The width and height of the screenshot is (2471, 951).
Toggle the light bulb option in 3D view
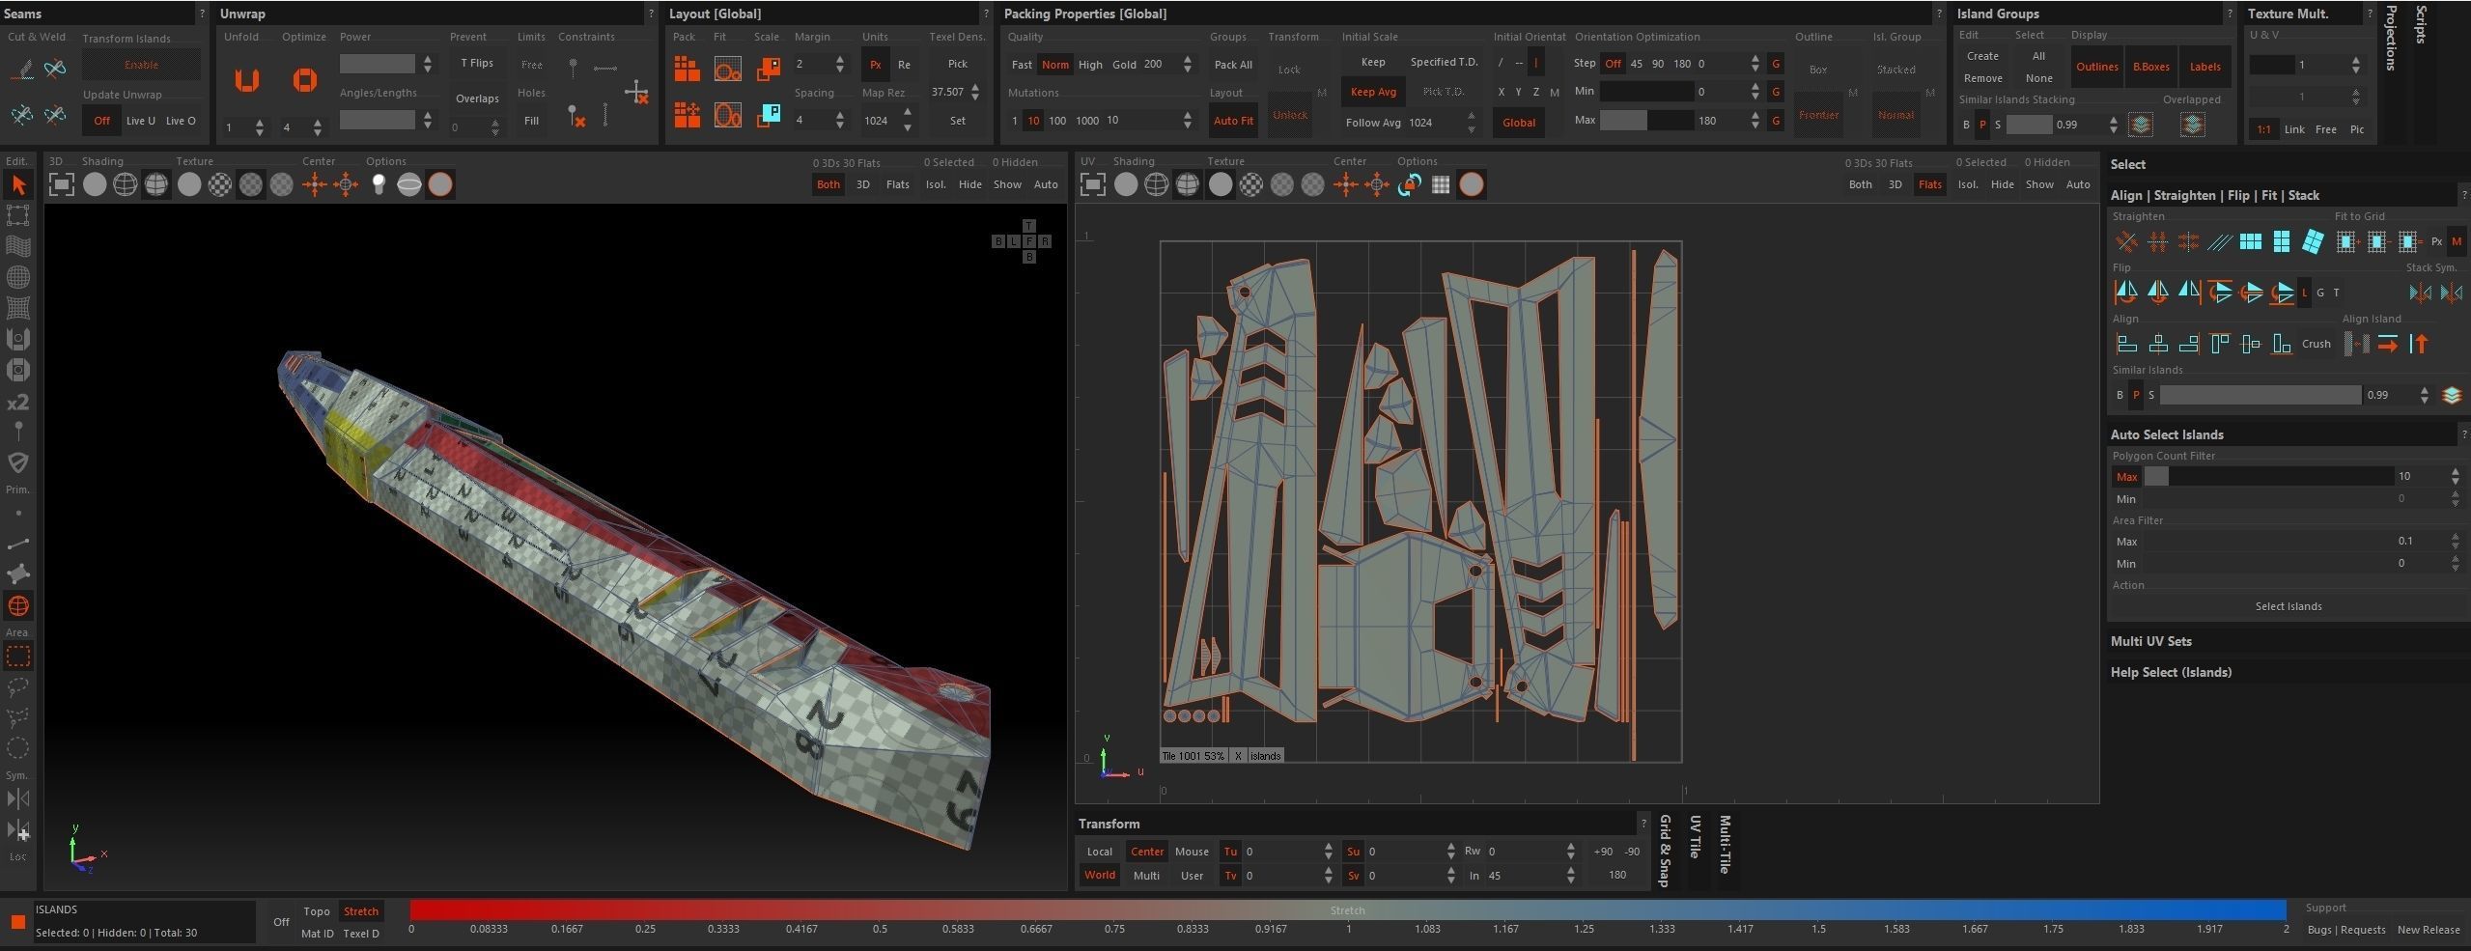379,184
